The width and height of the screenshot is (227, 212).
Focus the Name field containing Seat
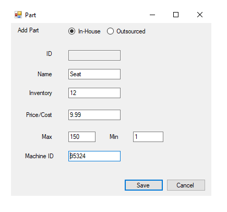point(94,74)
